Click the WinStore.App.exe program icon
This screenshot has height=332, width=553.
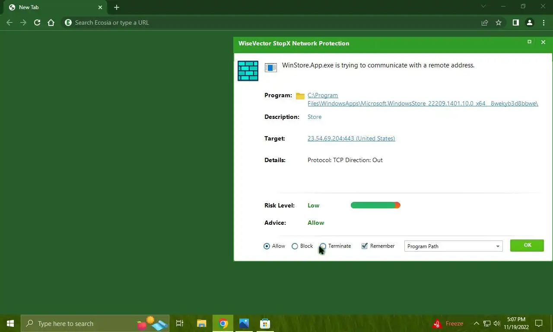[x=271, y=68]
